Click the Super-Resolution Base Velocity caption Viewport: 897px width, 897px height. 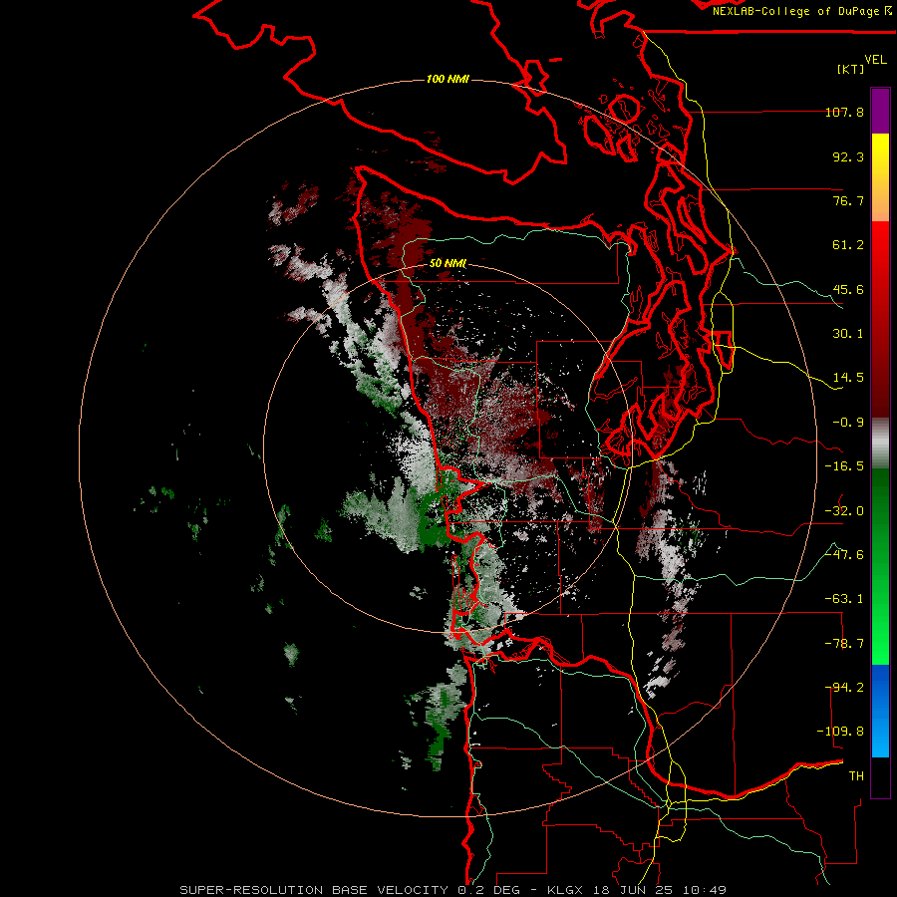pos(453,890)
